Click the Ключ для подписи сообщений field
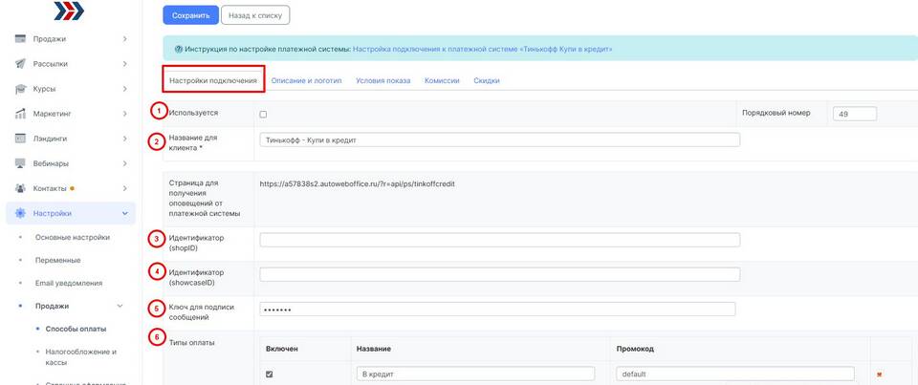This screenshot has width=918, height=385. [497, 309]
